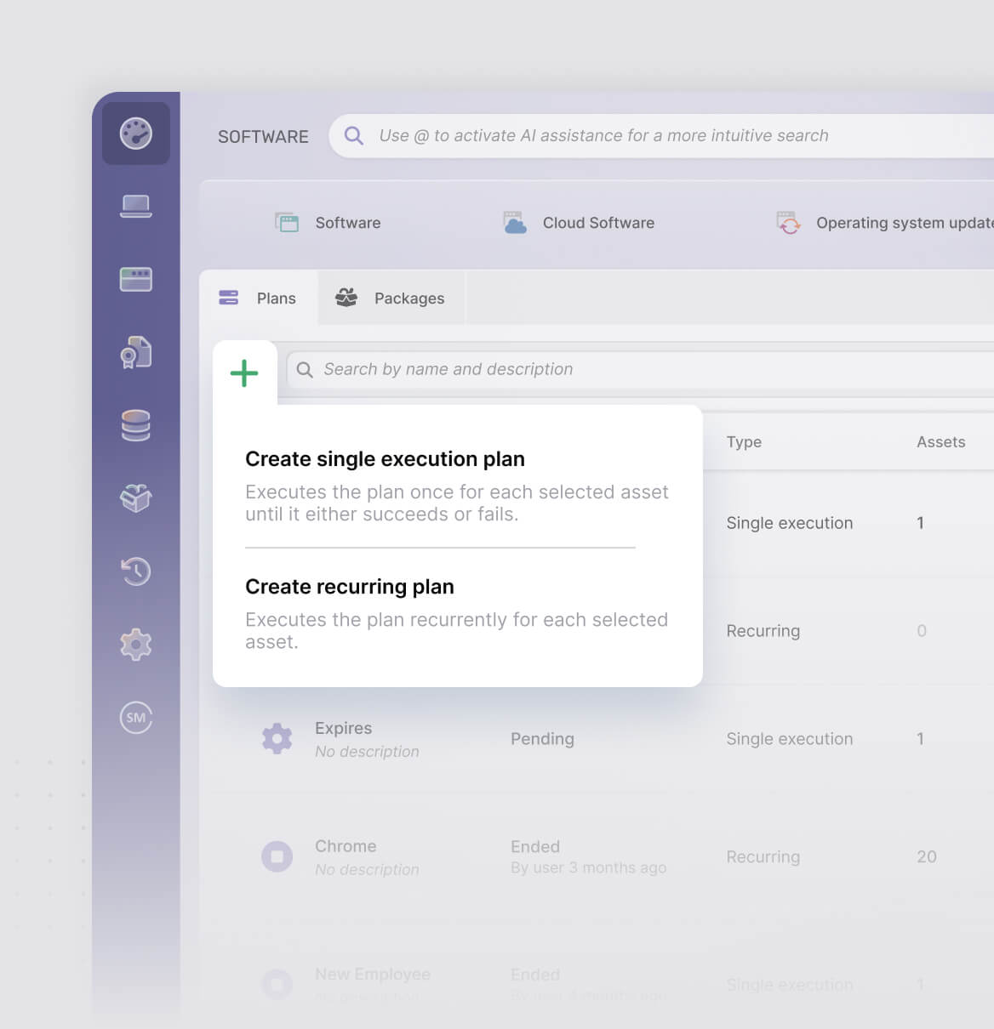This screenshot has height=1029, width=994.
Task: Click the magnifier icon in the AI search bar
Action: [353, 134]
